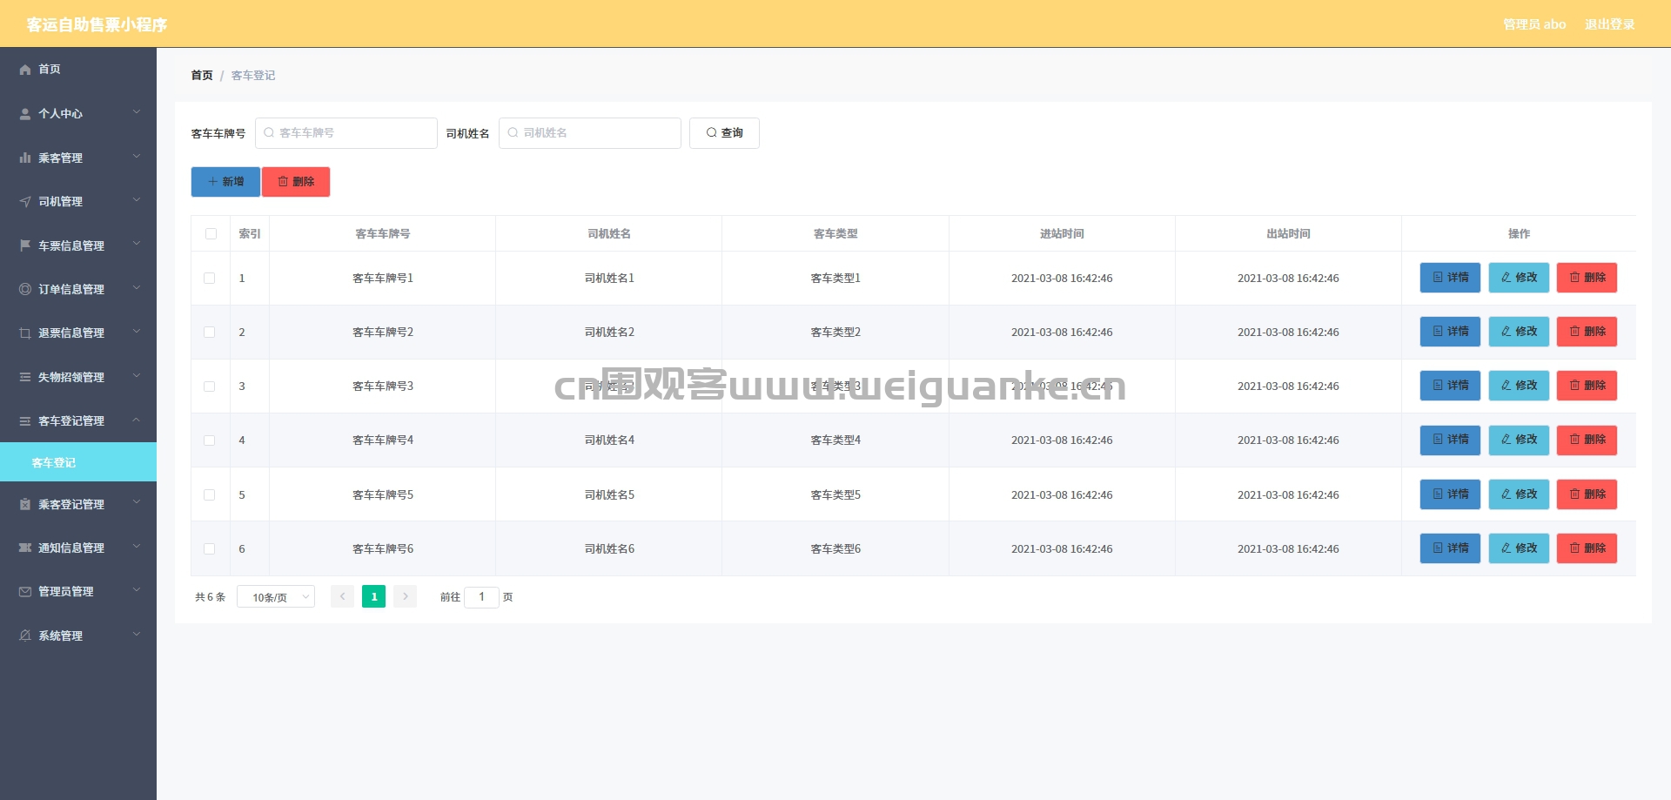1671x800 pixels.
Task: Open 详情 for row 客车车牌号4
Action: [1450, 440]
